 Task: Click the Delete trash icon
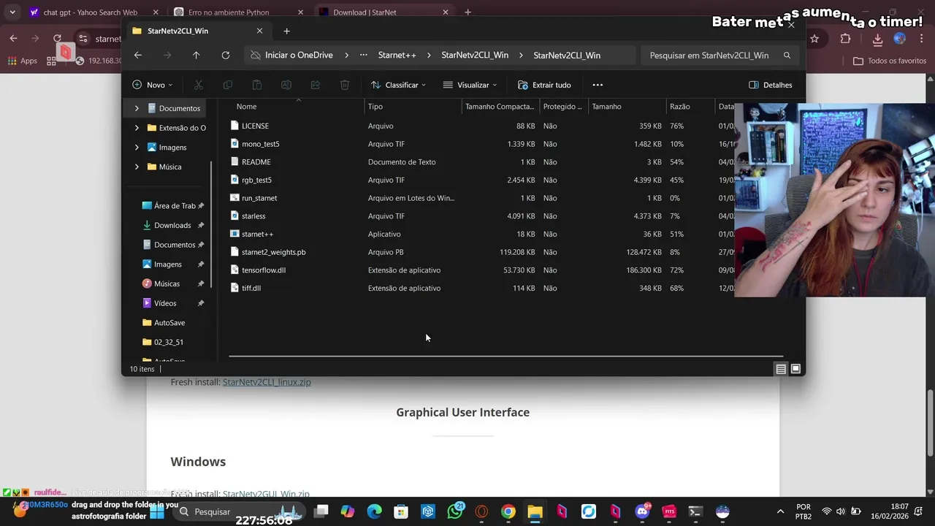point(345,85)
